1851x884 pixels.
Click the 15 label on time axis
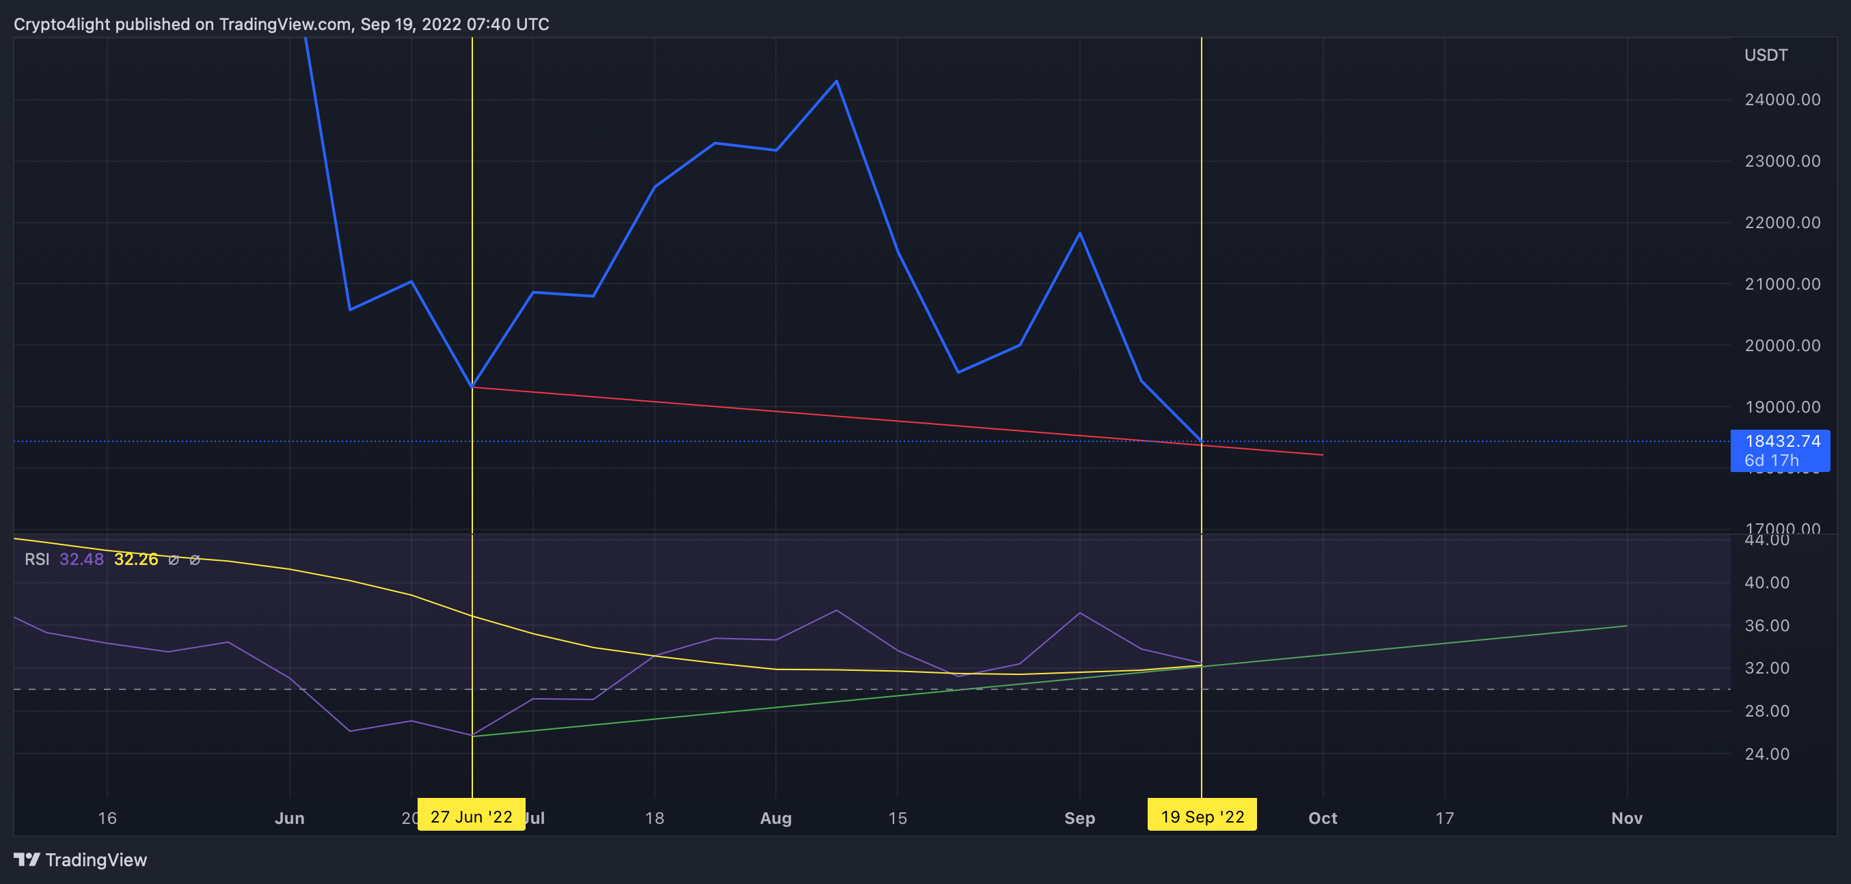pyautogui.click(x=897, y=818)
